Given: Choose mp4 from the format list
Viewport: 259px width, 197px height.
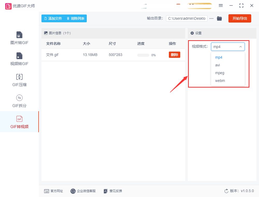Looking at the screenshot, I should 228,57.
